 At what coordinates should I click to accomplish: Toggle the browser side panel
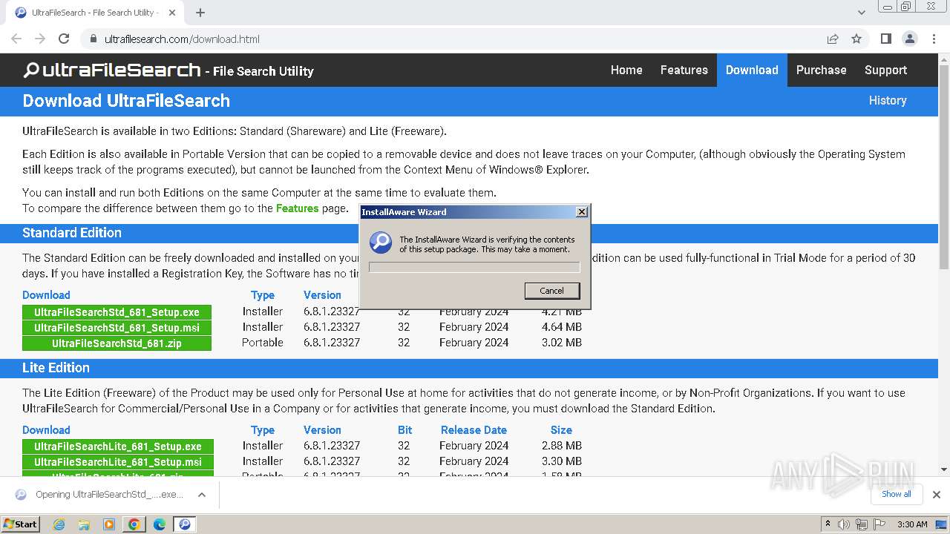pyautogui.click(x=885, y=39)
